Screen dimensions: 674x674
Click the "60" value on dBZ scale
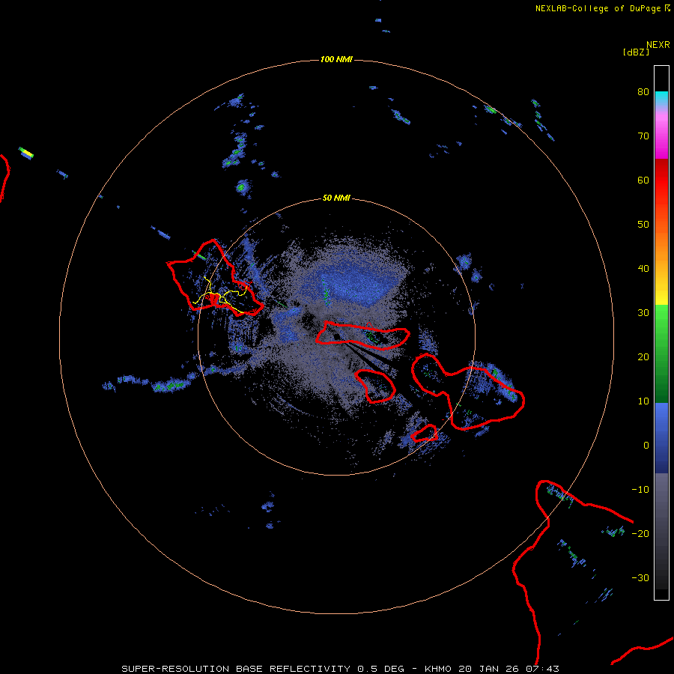(643, 180)
